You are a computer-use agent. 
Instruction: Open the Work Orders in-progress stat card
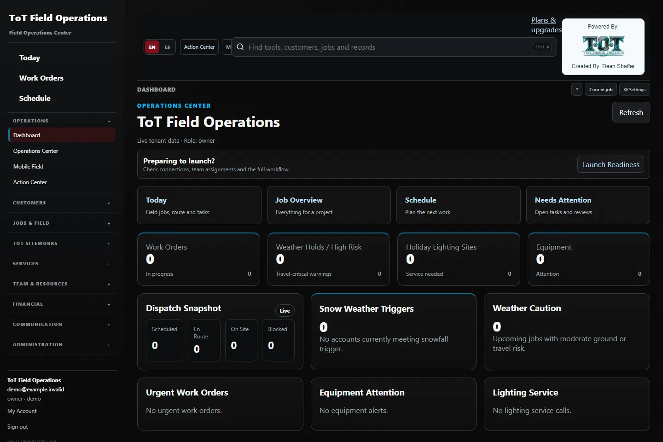point(199,259)
